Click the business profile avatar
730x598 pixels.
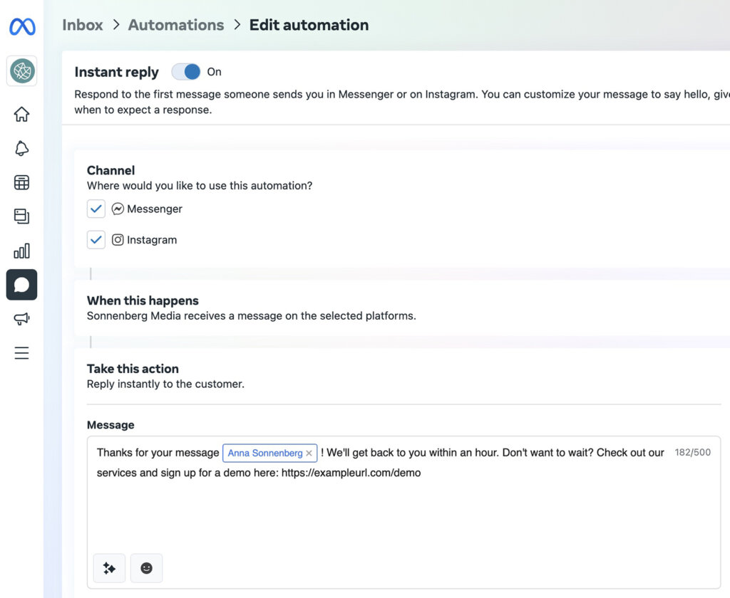(21, 71)
